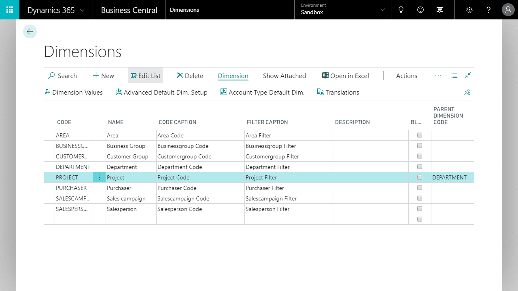Open the user account avatar
The width and height of the screenshot is (518, 291).
508,10
